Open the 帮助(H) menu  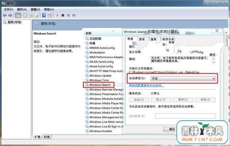click(x=49, y=9)
